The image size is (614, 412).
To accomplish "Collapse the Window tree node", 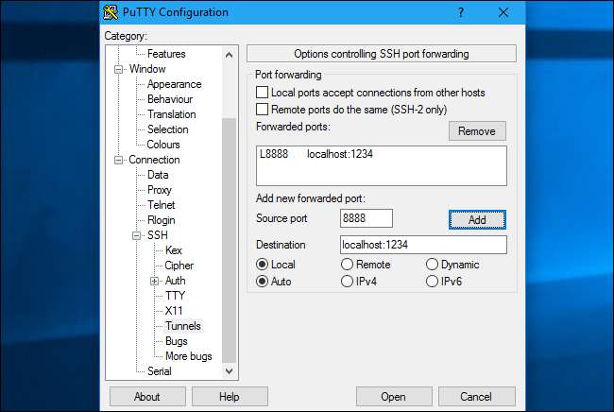I will [119, 69].
